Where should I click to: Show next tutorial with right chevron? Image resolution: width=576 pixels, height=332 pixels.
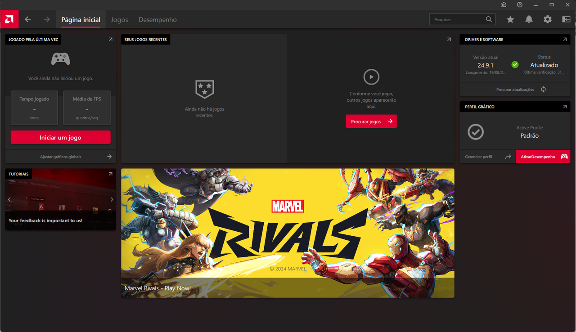pyautogui.click(x=112, y=199)
